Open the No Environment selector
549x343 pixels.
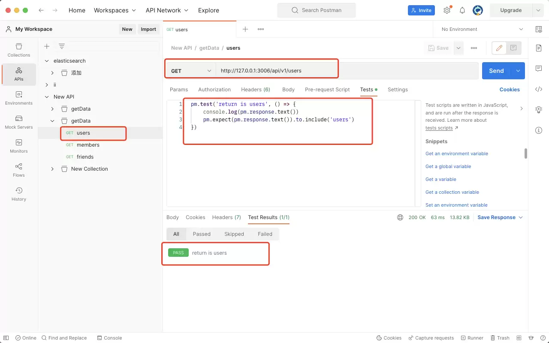tap(483, 29)
